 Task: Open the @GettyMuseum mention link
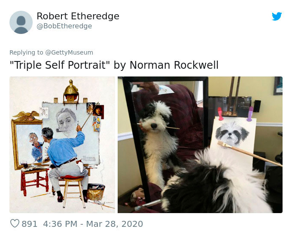coord(69,52)
